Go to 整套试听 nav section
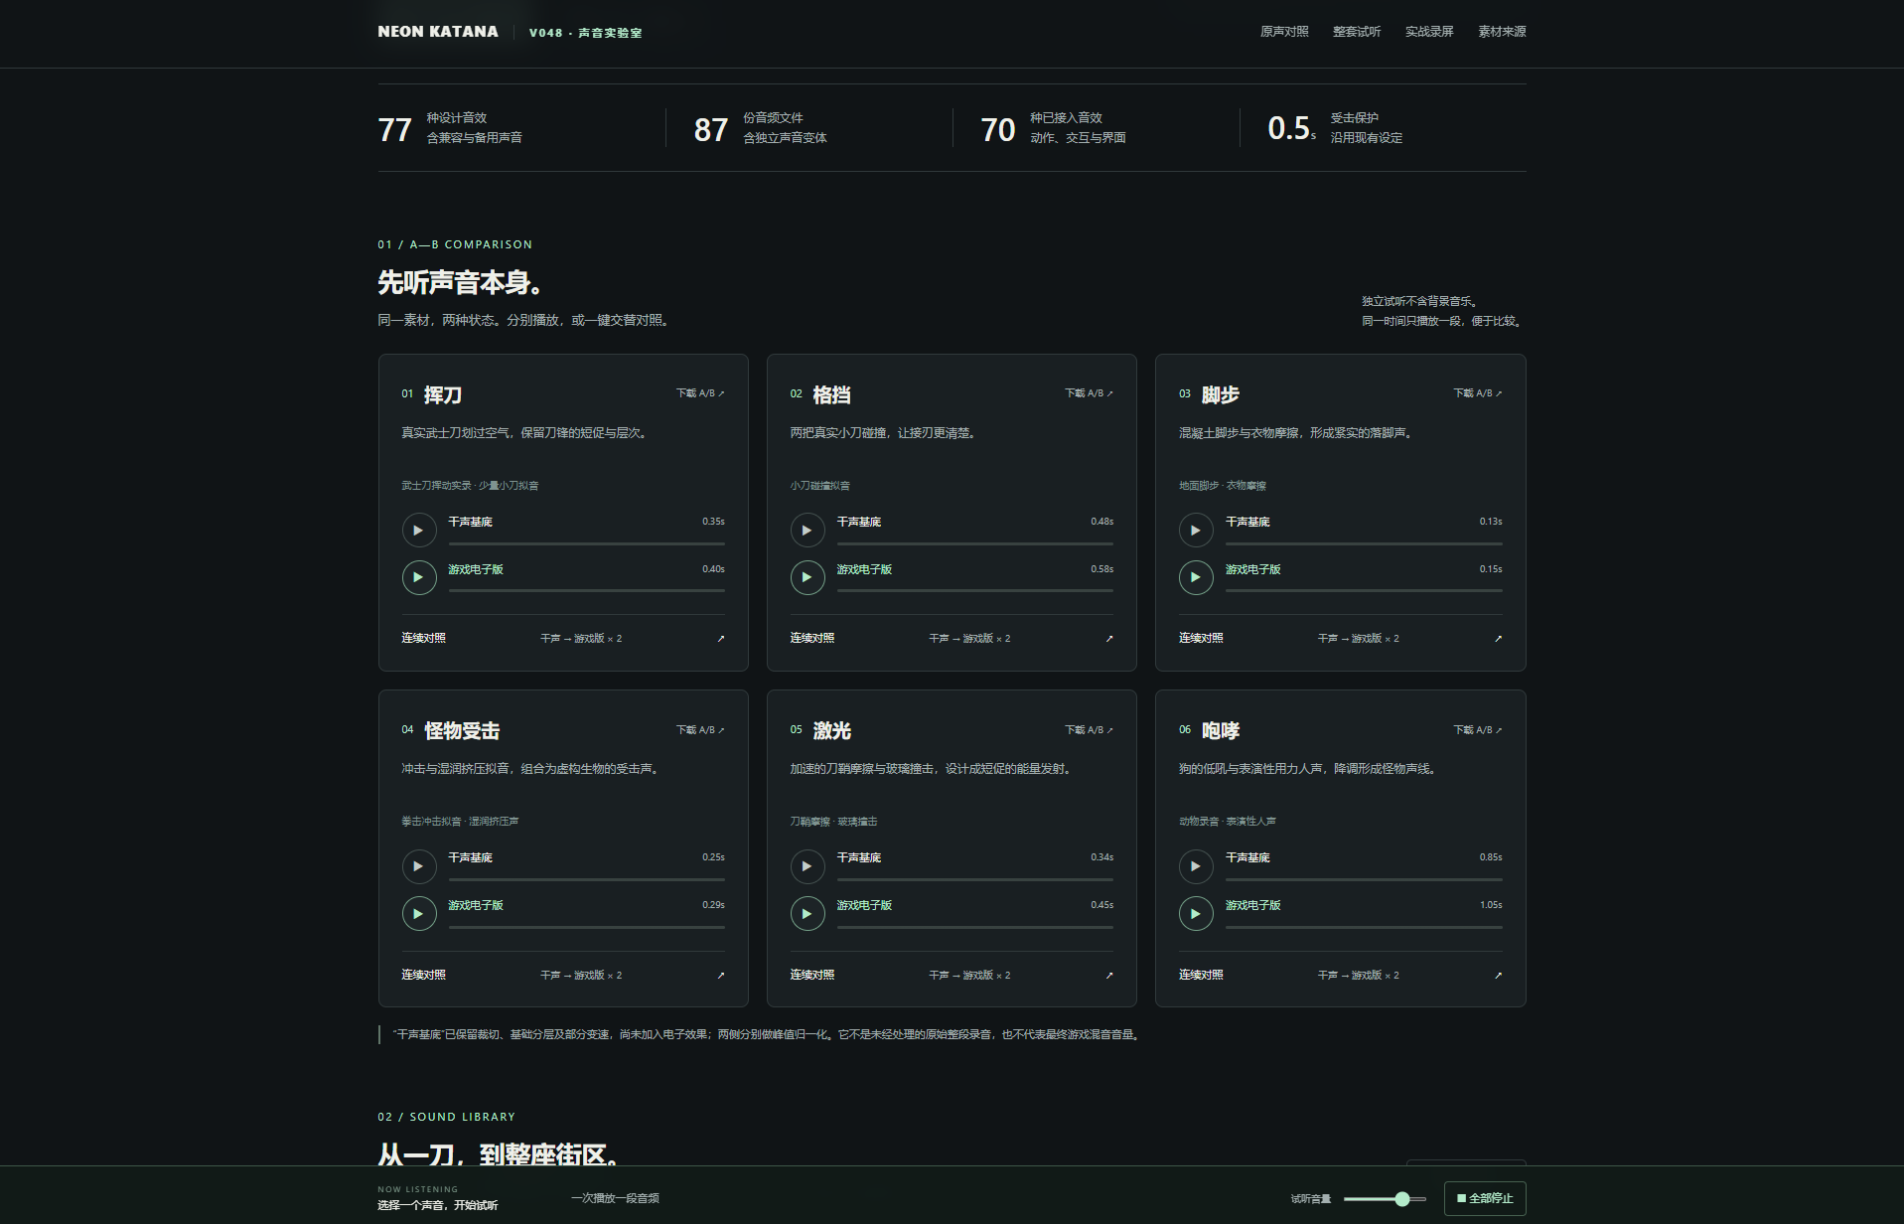Image resolution: width=1904 pixels, height=1224 pixels. pyautogui.click(x=1357, y=32)
